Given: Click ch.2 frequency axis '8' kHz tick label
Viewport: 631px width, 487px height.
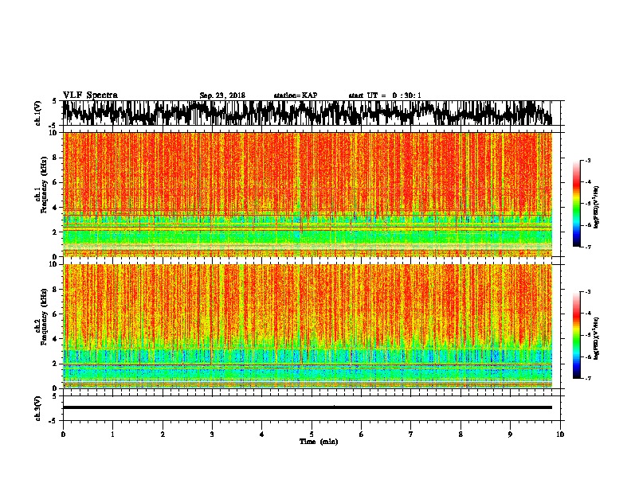Looking at the screenshot, I should tap(55, 289).
